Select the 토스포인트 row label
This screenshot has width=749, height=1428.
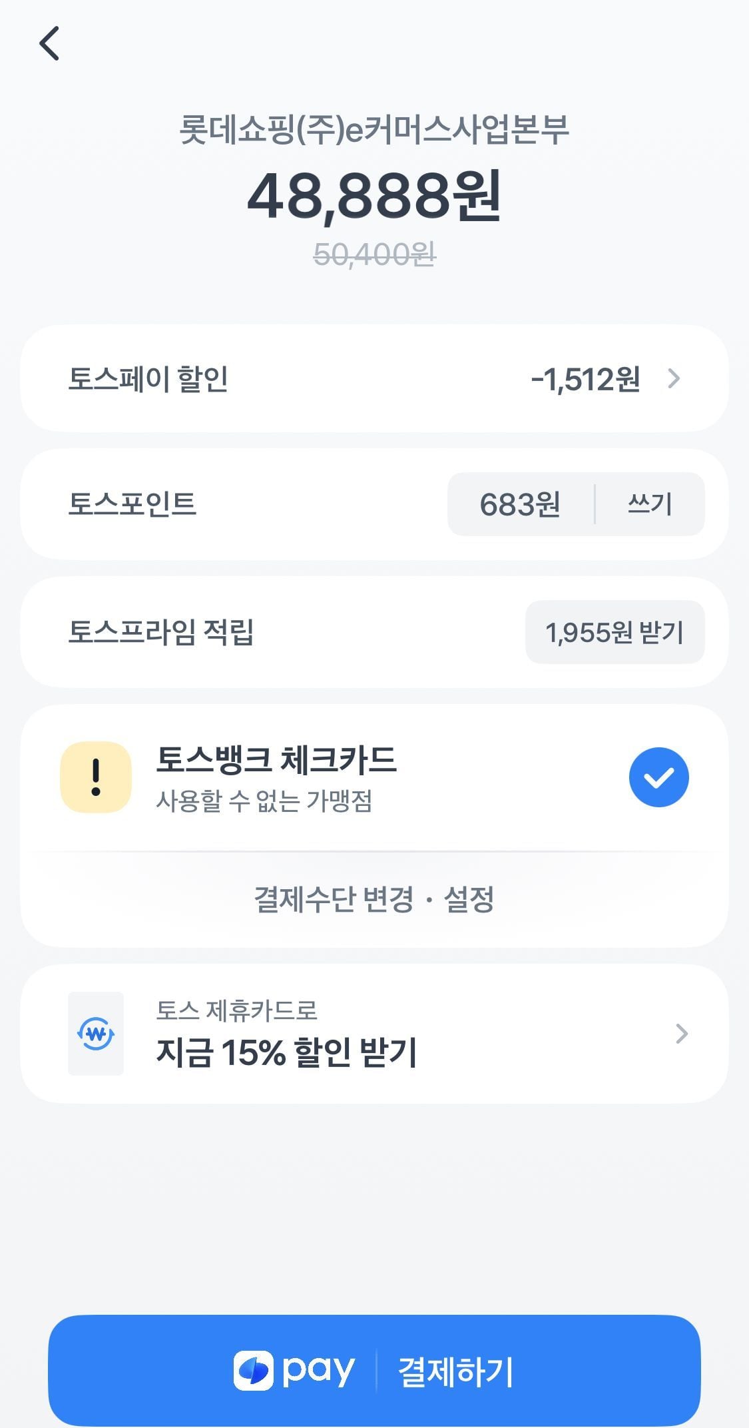[x=132, y=504]
